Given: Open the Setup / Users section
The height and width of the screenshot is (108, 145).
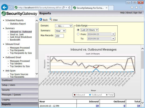Looking at the screenshot, I should point(20,85).
